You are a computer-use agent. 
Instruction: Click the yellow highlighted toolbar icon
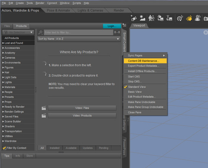point(189,18)
